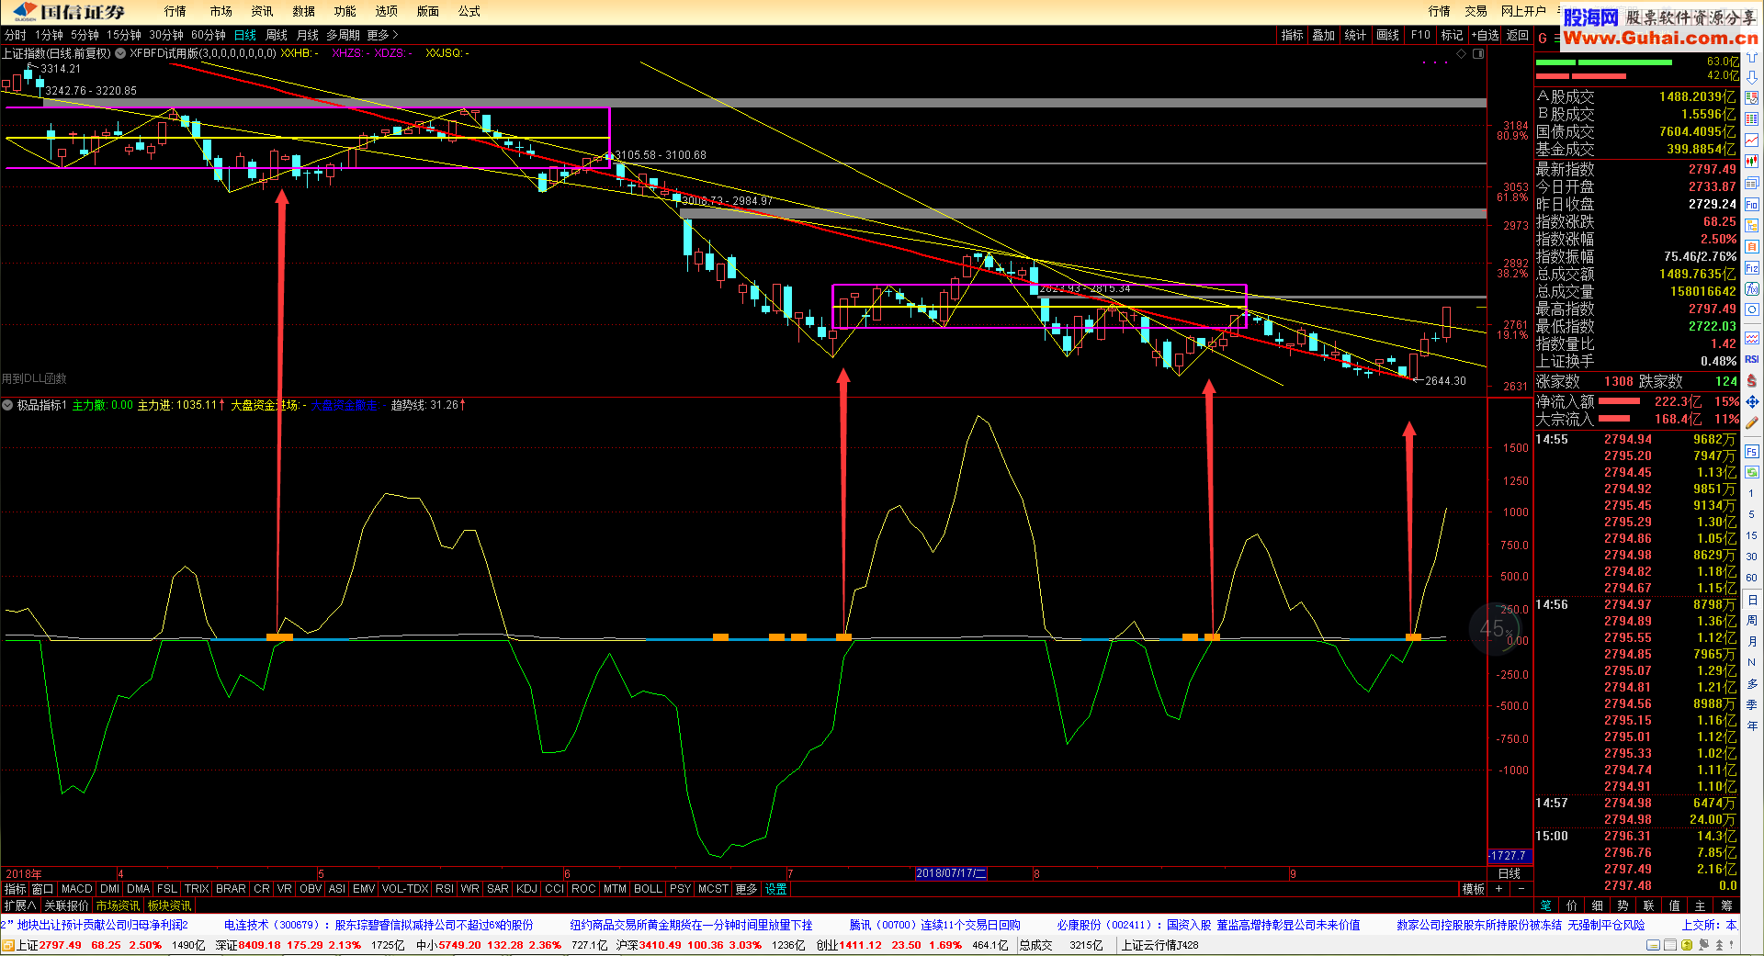
Task: Click the red line chart sidebar icon
Action: tap(1752, 141)
